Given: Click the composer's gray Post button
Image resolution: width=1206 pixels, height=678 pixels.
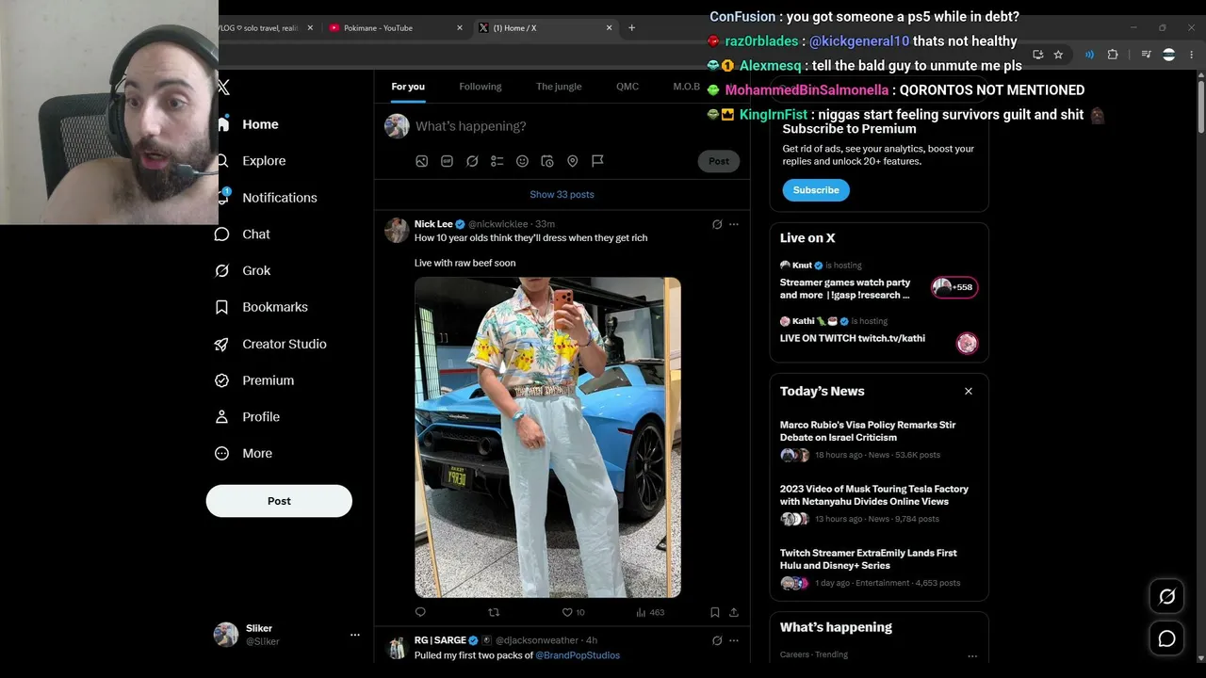Looking at the screenshot, I should coord(719,161).
